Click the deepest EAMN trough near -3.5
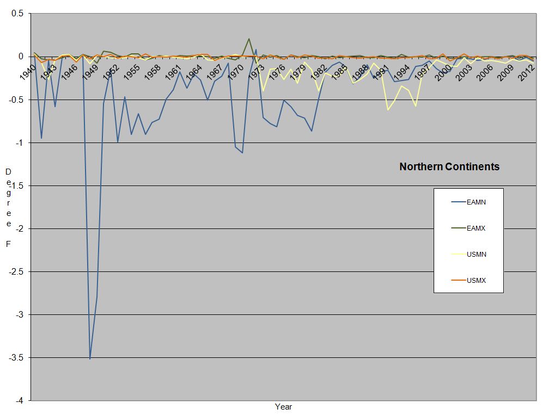Viewport: 548px width, 415px height. 90,358
